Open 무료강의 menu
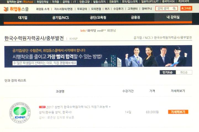This screenshot has width=199, height=132. pyautogui.click(x=82, y=9)
